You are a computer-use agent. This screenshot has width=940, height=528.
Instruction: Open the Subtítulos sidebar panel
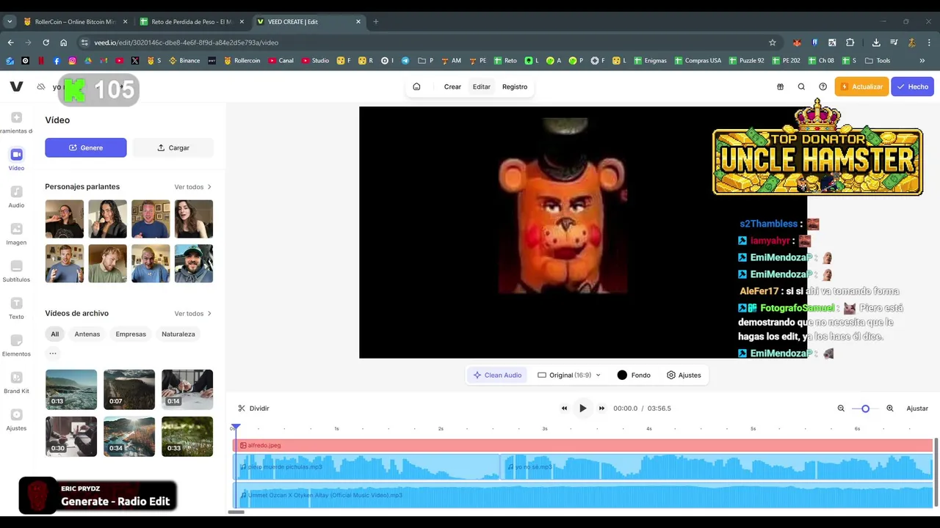coord(16,271)
